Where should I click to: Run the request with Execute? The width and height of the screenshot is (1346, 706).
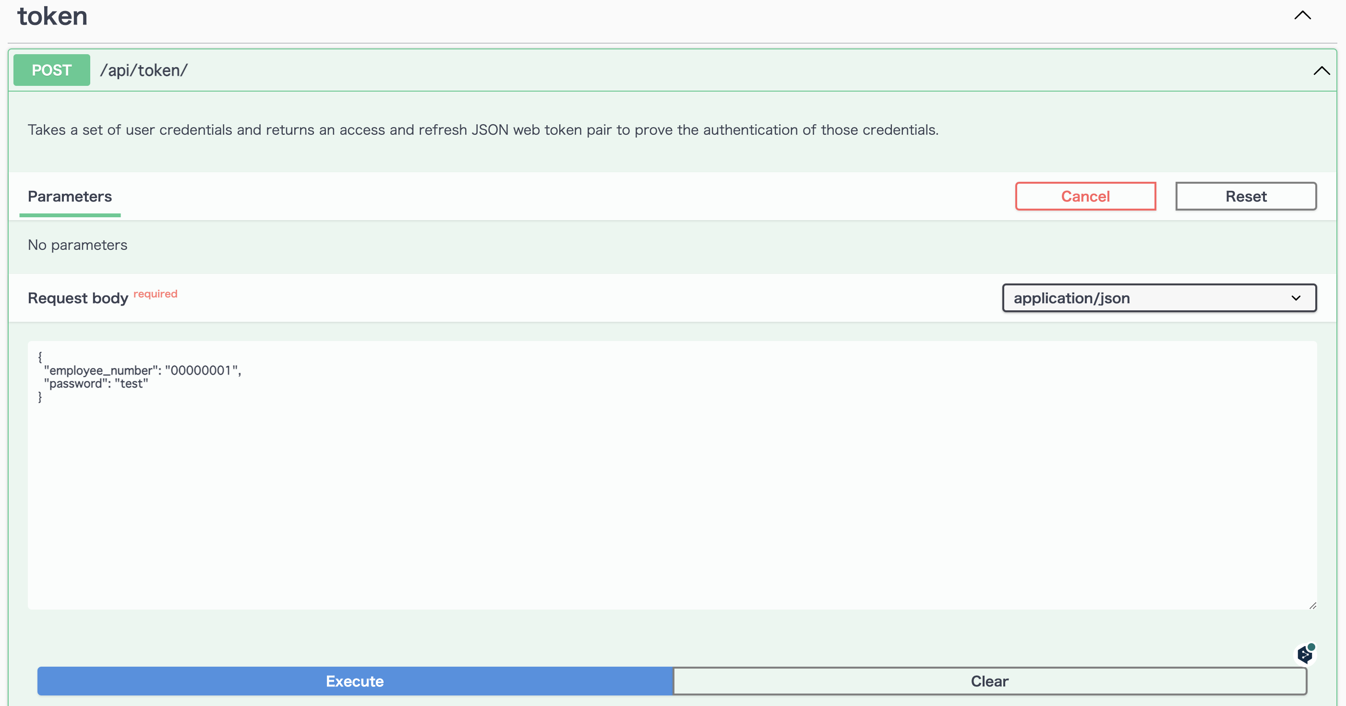pos(355,681)
